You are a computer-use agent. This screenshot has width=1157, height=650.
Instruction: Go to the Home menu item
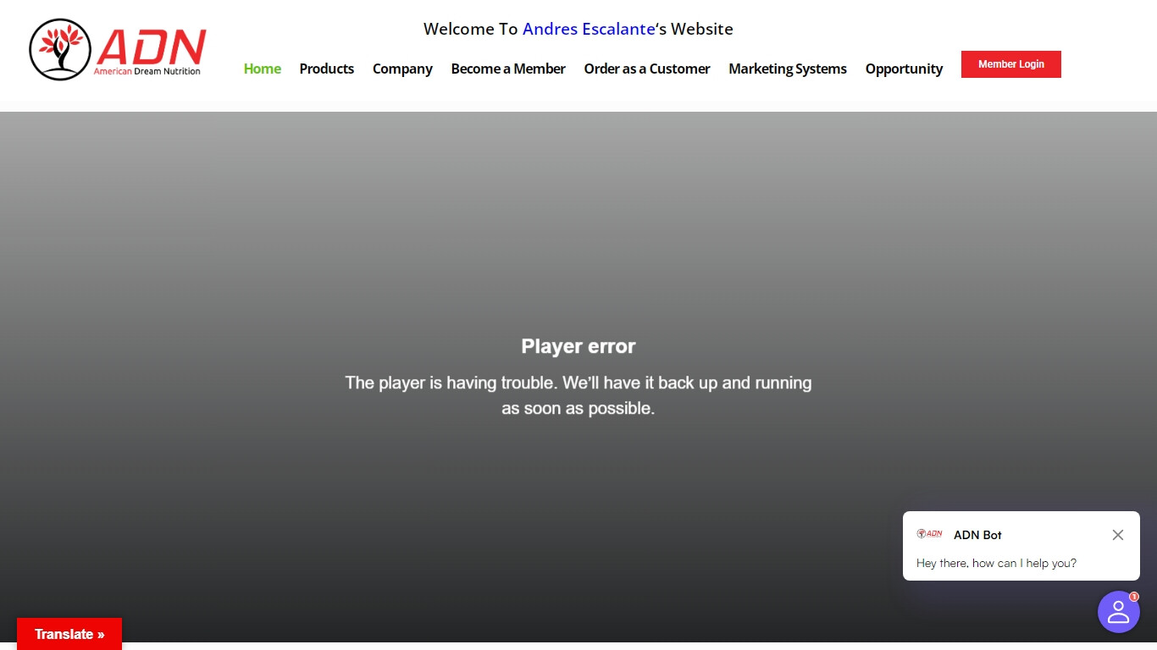click(x=262, y=69)
